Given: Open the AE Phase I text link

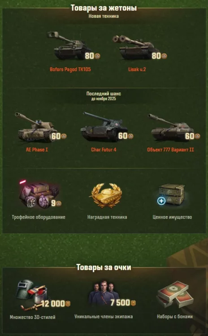Looking at the screenshot, I should [37, 150].
